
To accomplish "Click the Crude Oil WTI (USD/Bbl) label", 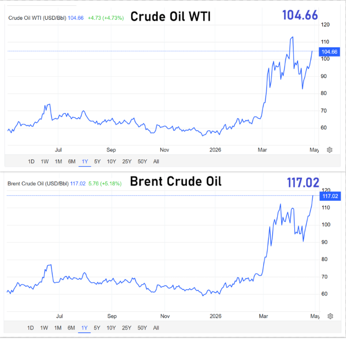I will 37,18.
